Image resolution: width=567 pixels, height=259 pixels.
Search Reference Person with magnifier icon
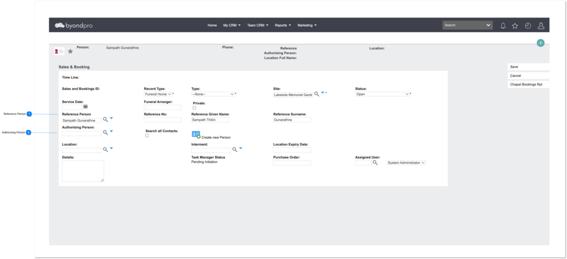[x=105, y=119]
